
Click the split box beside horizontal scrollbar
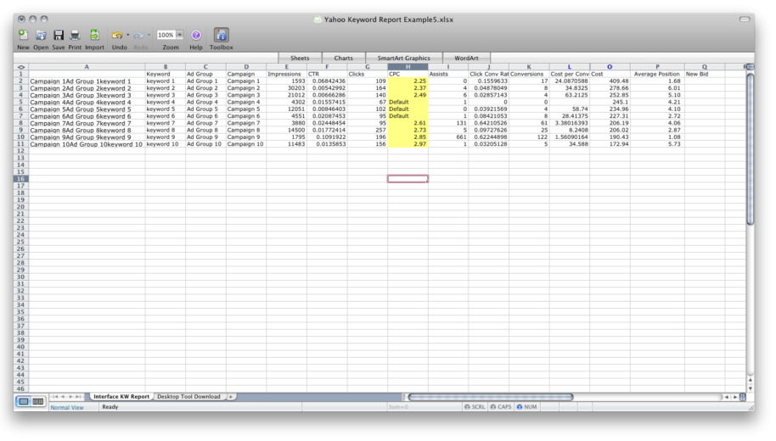743,397
